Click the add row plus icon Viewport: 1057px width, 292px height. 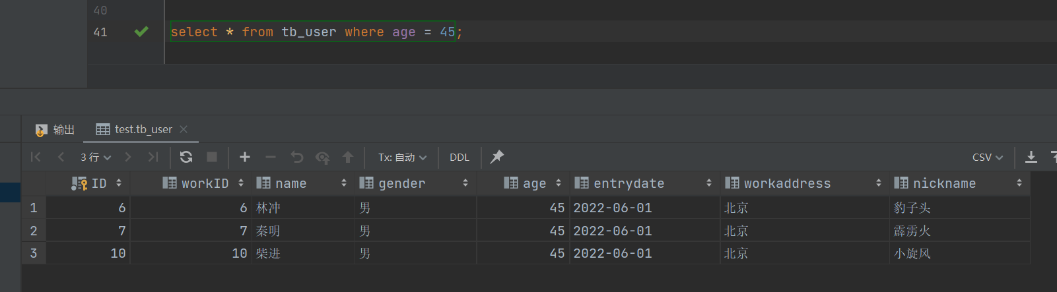pyautogui.click(x=245, y=157)
